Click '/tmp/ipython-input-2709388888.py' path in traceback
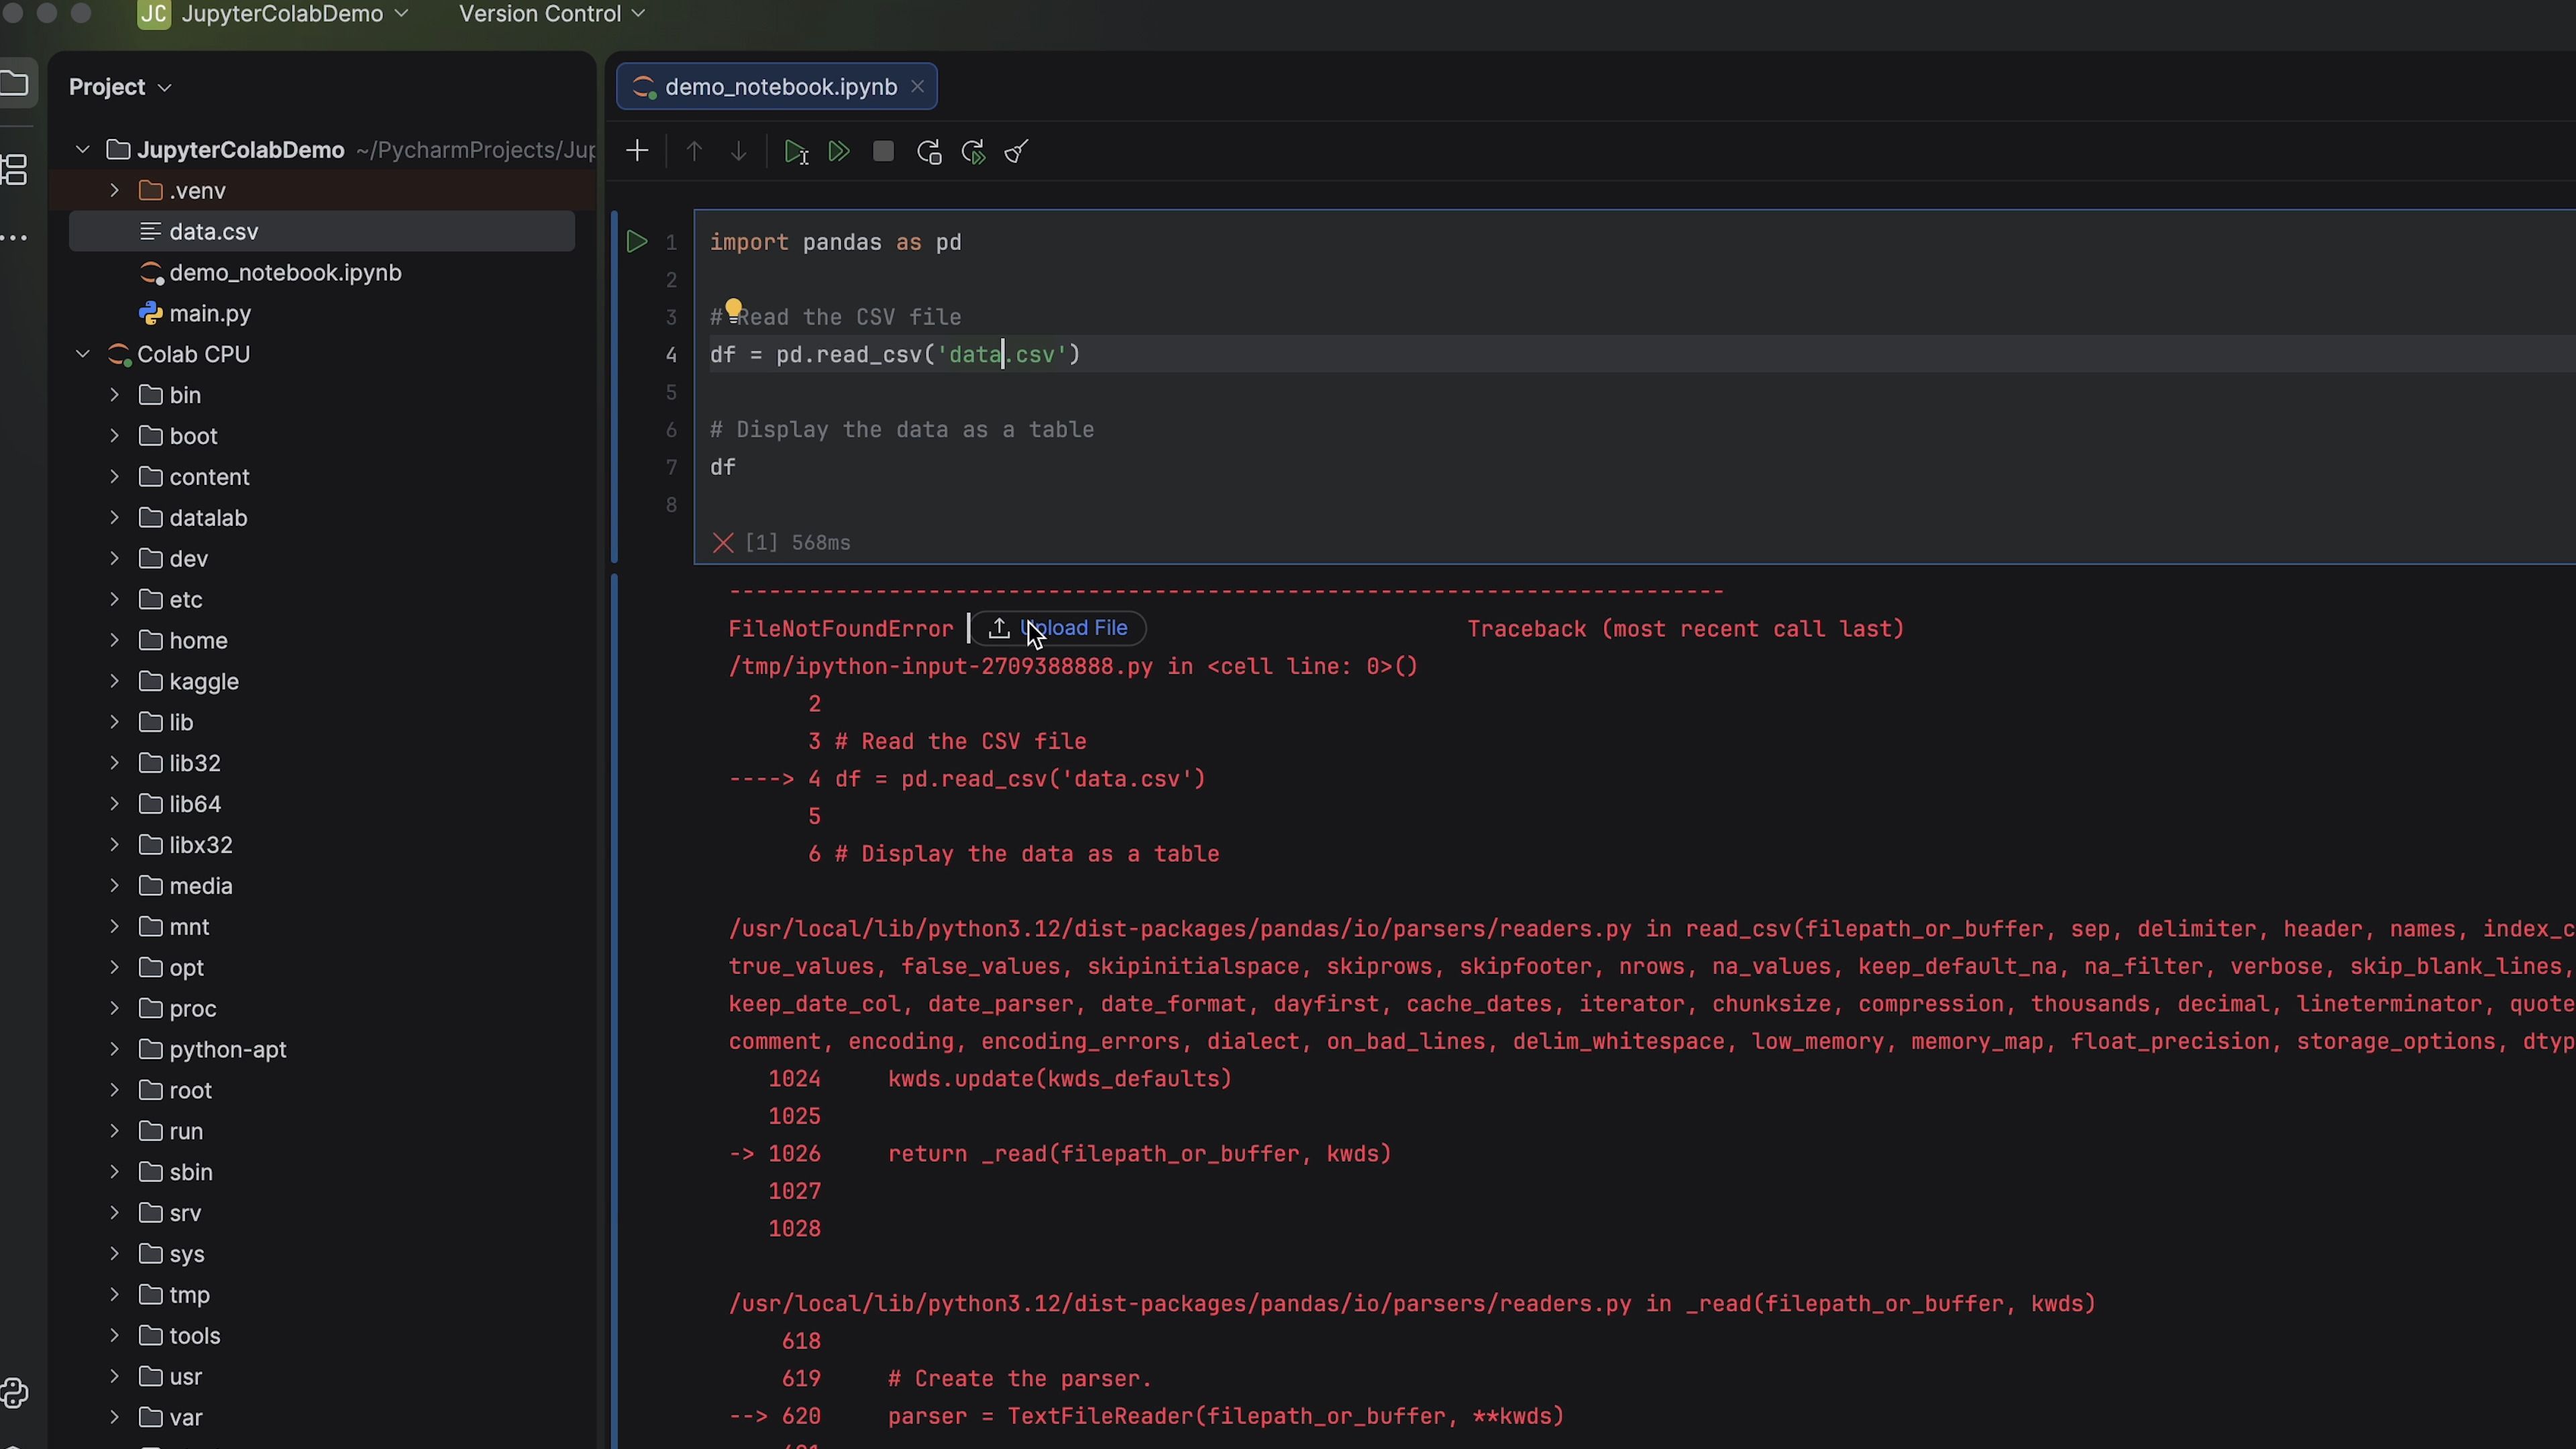The width and height of the screenshot is (2576, 1449). (x=940, y=667)
